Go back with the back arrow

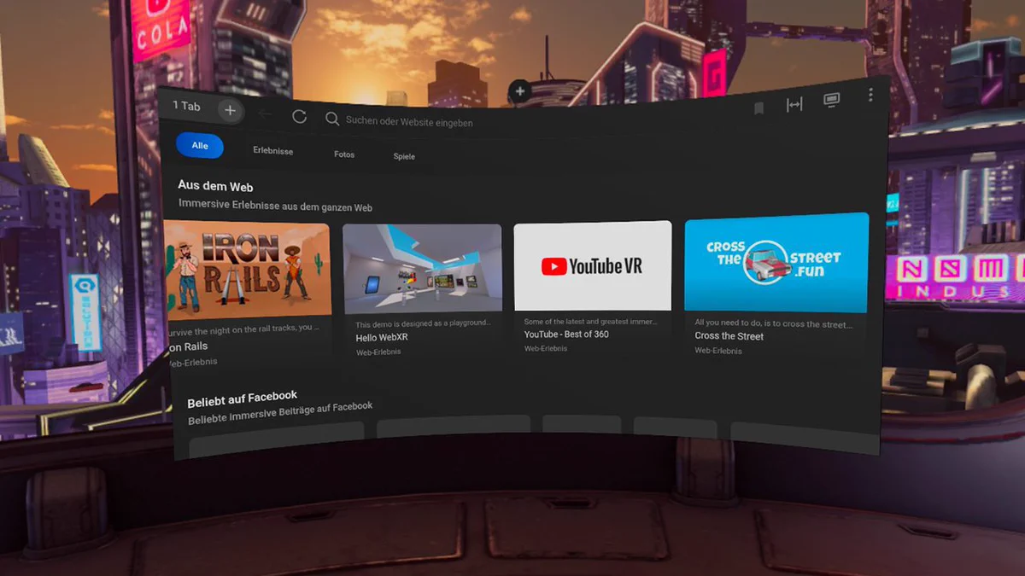click(x=266, y=113)
